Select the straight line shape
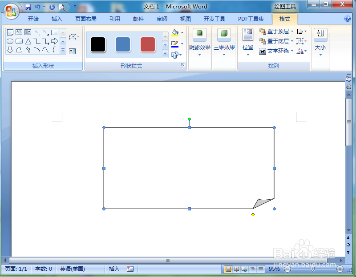 [x=37, y=32]
